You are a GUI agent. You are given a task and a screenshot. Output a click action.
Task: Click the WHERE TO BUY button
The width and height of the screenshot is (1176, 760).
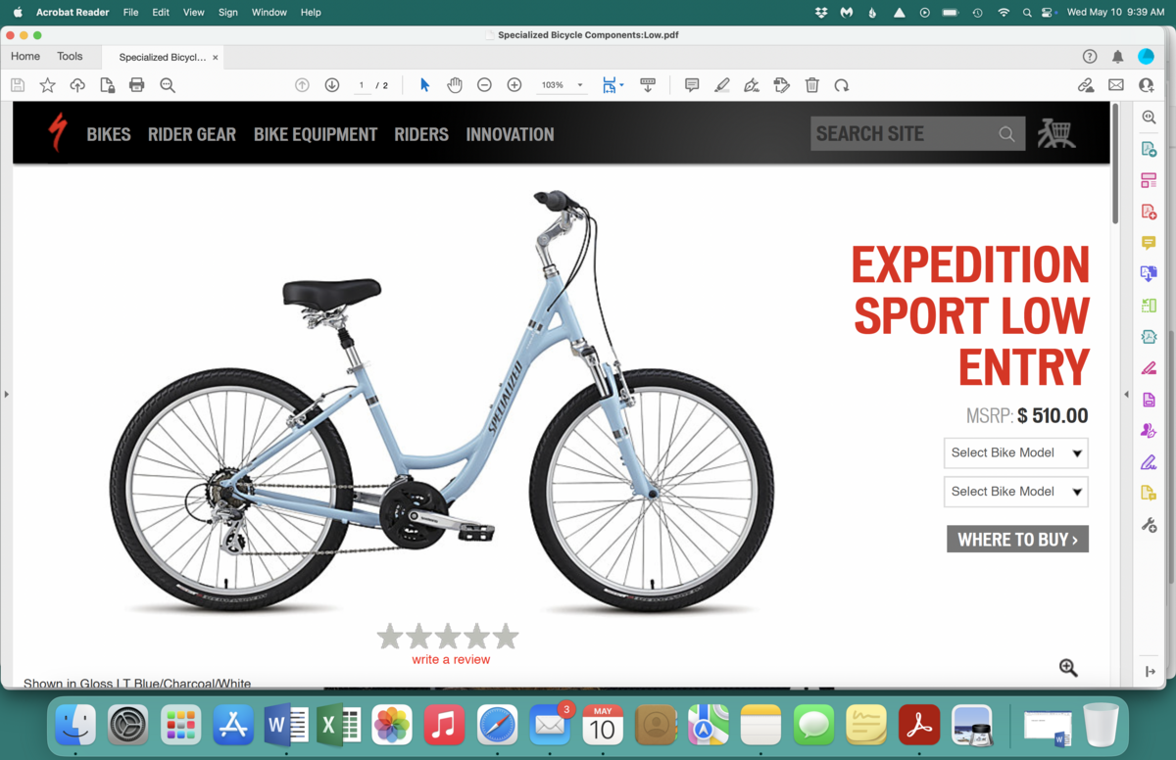(x=1017, y=539)
